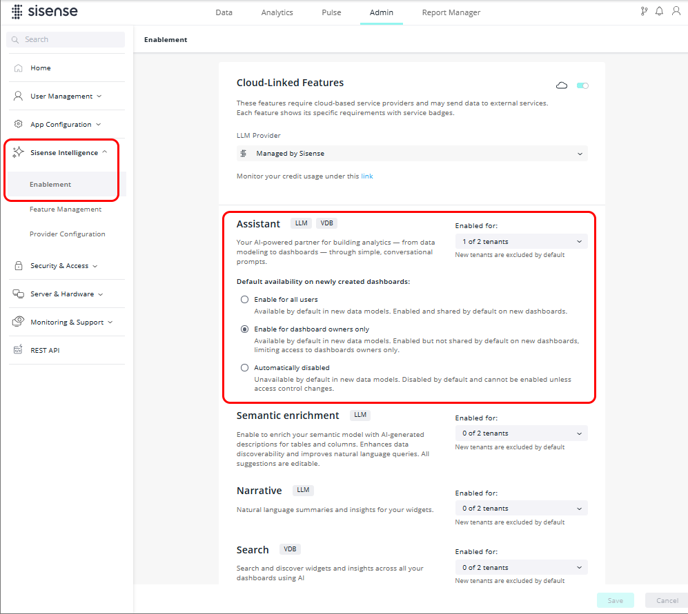Click the cloud icon by Cloud-Linked Features
Viewport: 688px width, 614px height.
pos(562,85)
